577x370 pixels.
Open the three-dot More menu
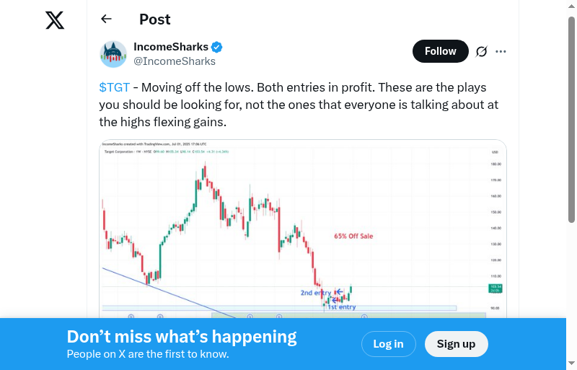click(x=501, y=51)
